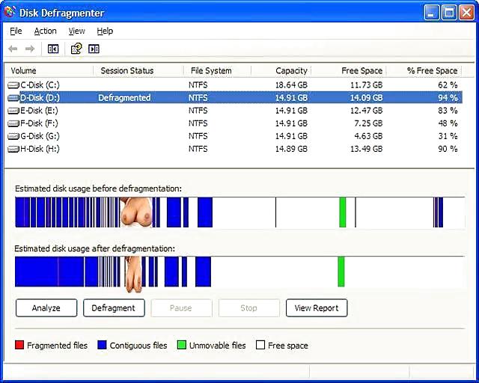The image size is (479, 383).
Task: Click the View Report button
Action: pos(317,308)
